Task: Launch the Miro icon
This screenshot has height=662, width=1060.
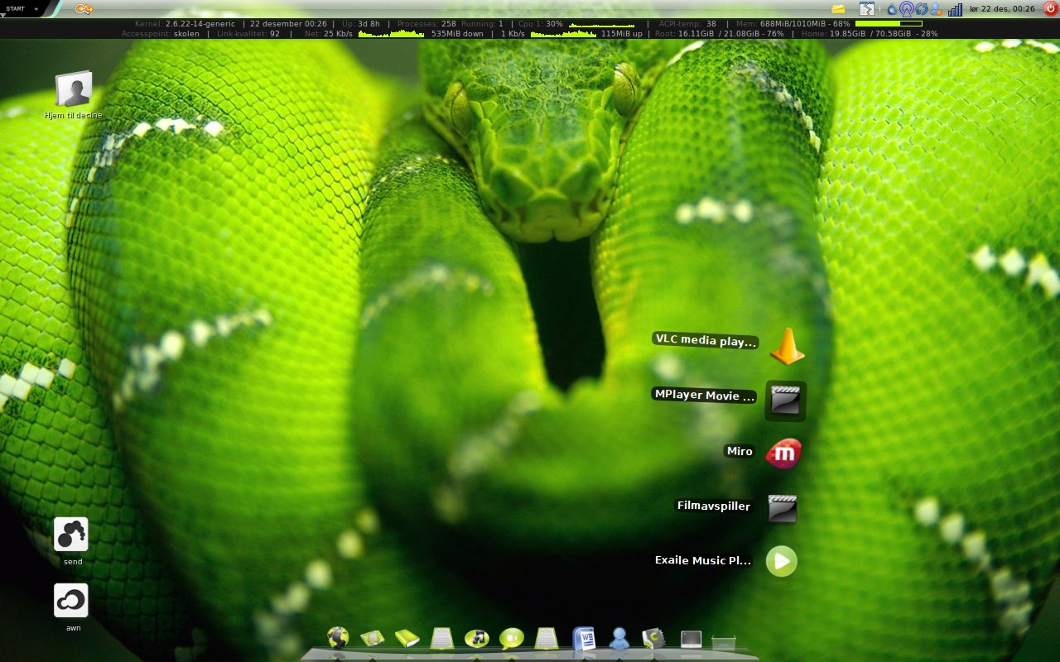Action: (x=783, y=453)
